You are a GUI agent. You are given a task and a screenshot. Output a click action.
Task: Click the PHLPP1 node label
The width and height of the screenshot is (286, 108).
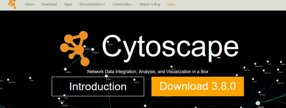[262, 95]
